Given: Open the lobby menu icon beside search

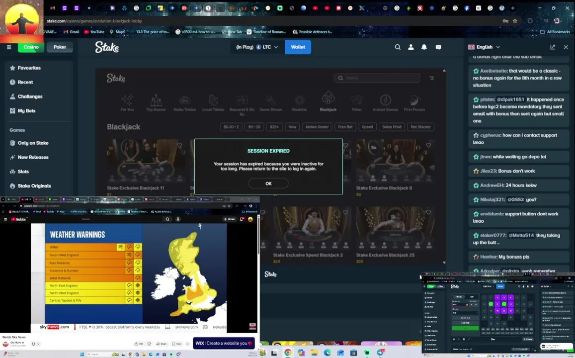Looking at the screenshot, I should 431,78.
